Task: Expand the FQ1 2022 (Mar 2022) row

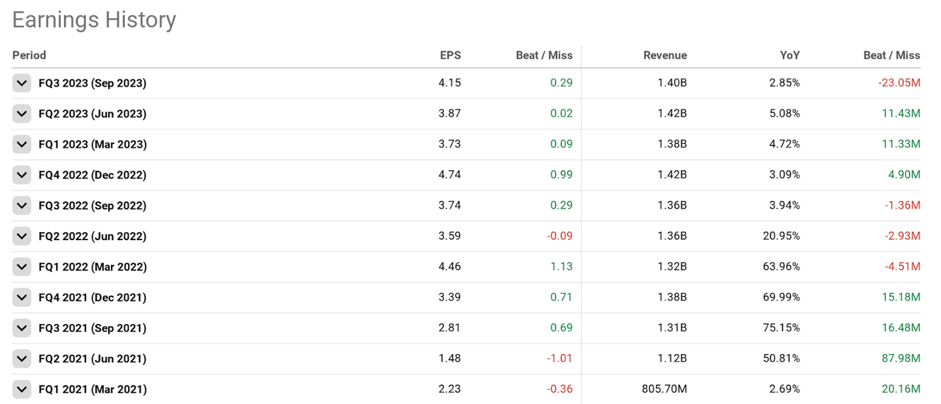Action: pos(22,267)
